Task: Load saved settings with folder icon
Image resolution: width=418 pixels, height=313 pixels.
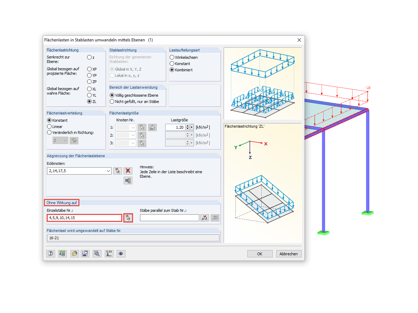Action: click(74, 254)
